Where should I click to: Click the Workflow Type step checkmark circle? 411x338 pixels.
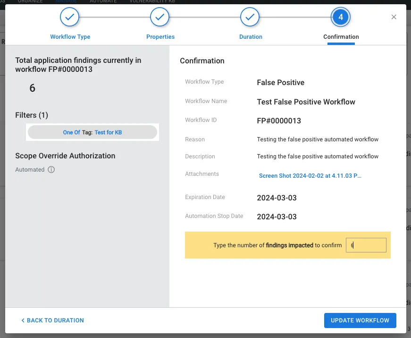69,17
